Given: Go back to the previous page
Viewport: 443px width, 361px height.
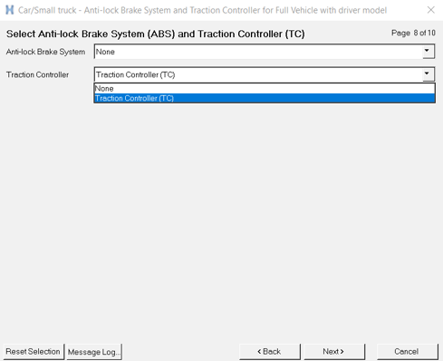Looking at the screenshot, I should pos(270,352).
